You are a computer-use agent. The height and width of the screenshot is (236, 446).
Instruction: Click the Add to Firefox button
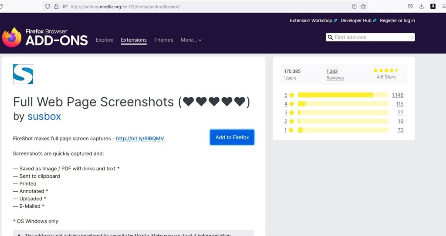[x=232, y=137]
